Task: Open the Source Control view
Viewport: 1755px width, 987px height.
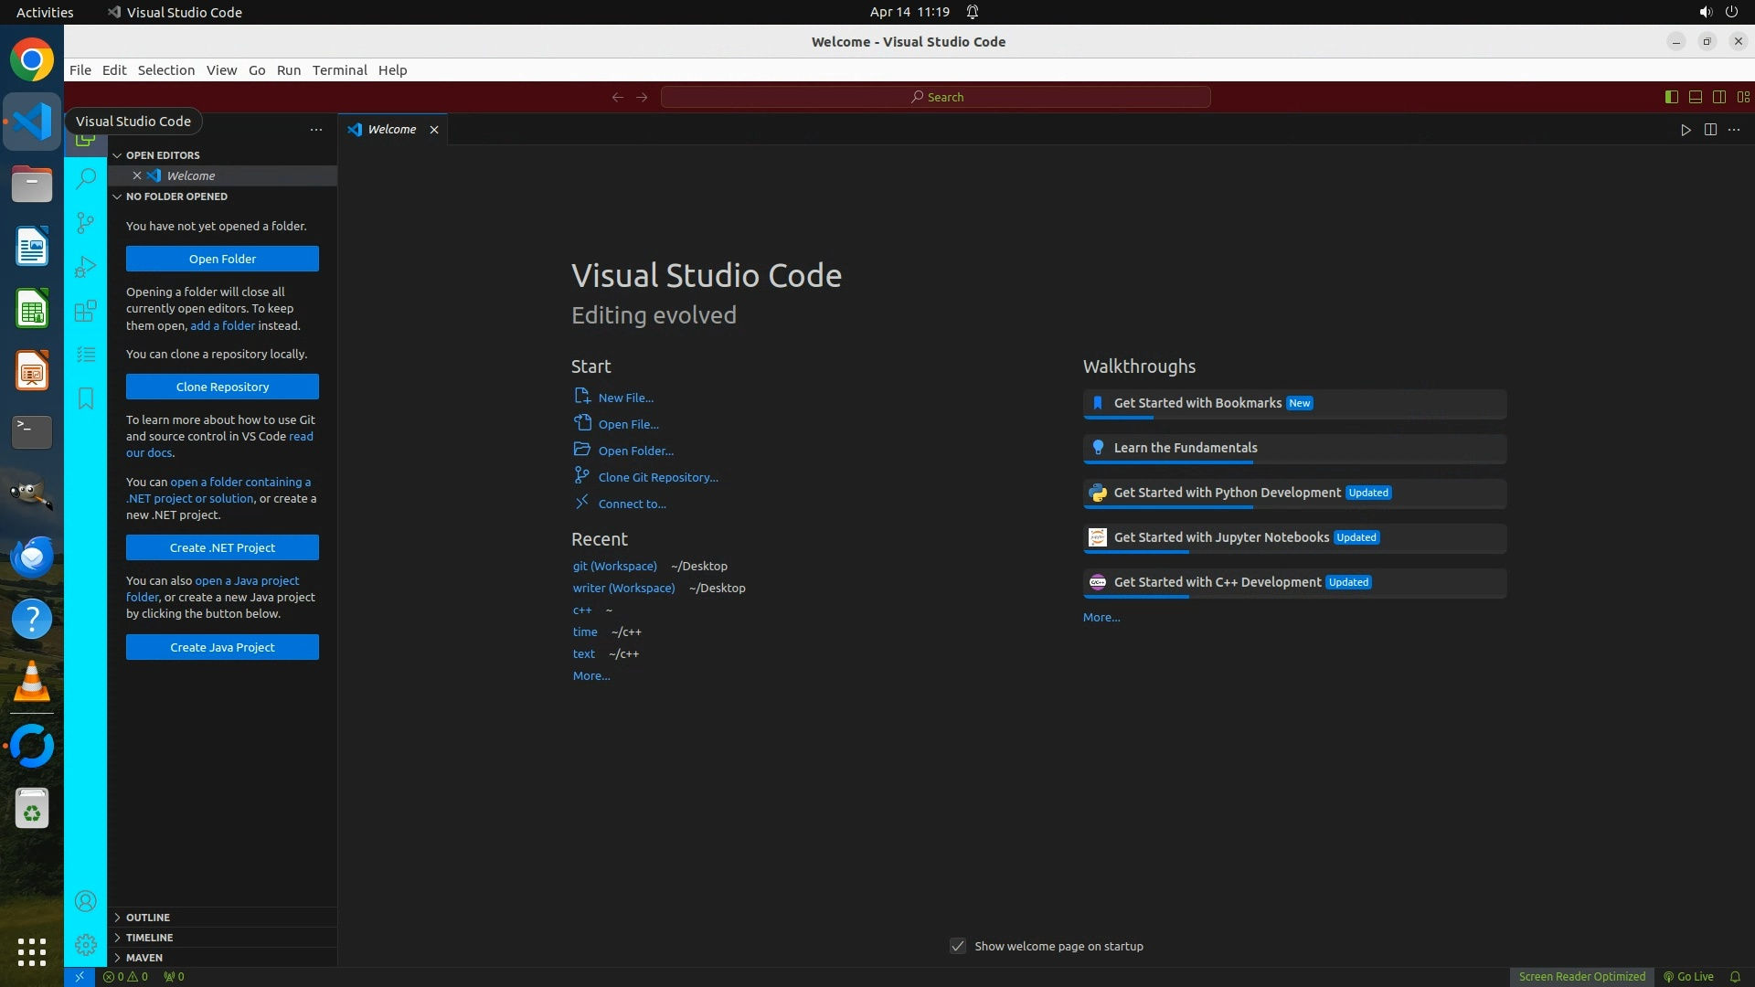Action: tap(86, 222)
